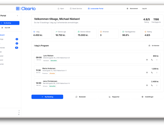Click the 4.8/5 rating in the welcome header
This screenshot has height=126, width=164.
tap(147, 19)
